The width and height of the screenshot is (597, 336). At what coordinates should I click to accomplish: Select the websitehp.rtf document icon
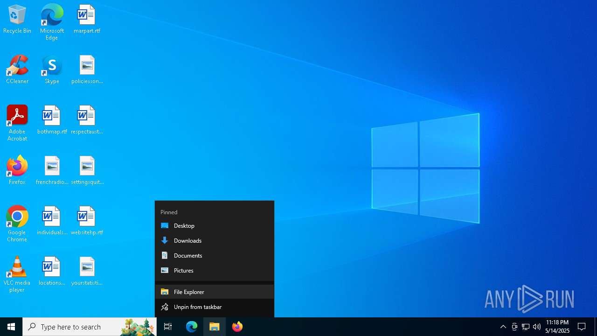(87, 221)
